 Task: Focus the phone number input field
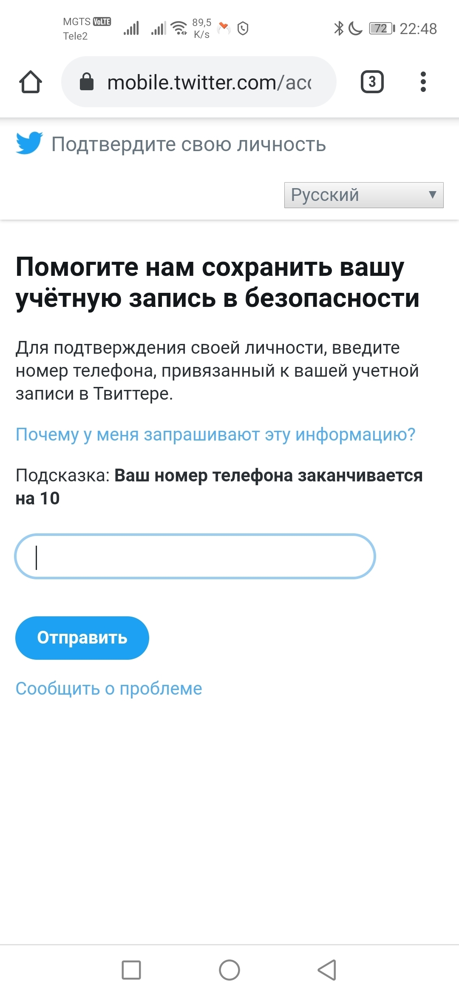tap(195, 556)
